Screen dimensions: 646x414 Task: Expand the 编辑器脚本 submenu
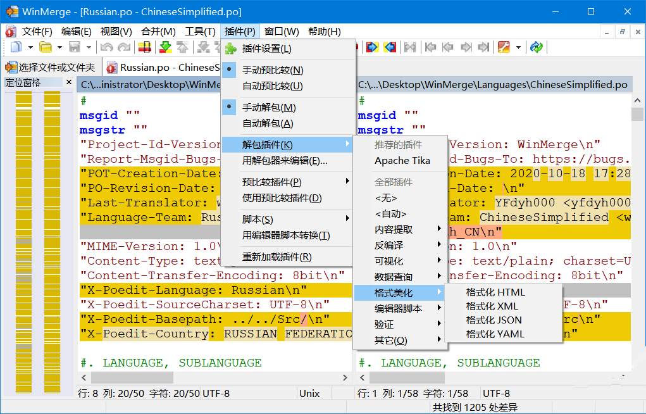pos(392,310)
